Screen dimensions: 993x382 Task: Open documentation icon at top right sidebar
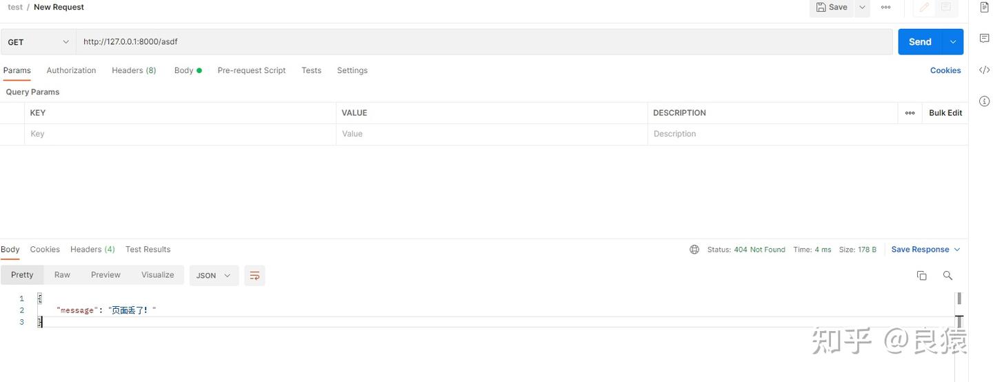[x=984, y=7]
